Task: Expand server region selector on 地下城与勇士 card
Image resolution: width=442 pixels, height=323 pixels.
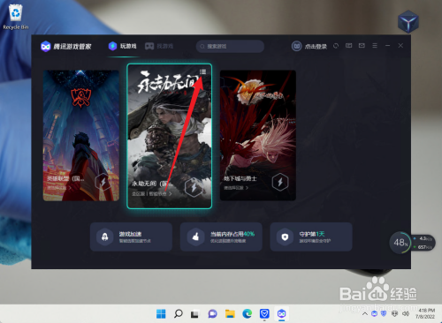Action: point(236,188)
